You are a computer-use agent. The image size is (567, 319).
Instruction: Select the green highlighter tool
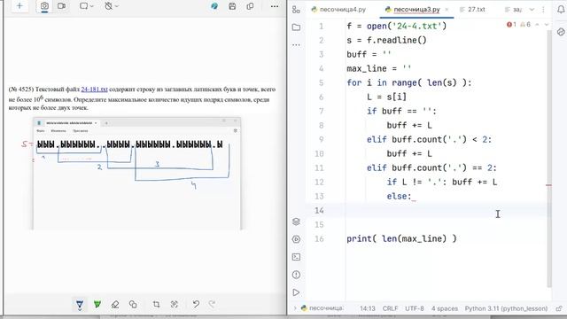pos(97,305)
